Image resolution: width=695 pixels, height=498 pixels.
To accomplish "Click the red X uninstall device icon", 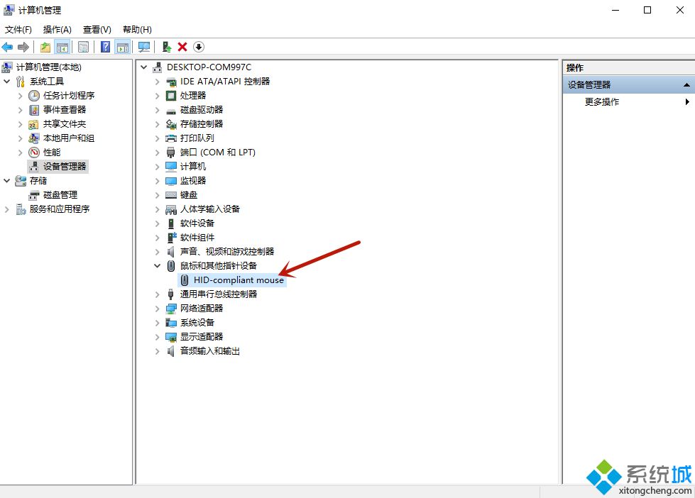I will pos(182,47).
